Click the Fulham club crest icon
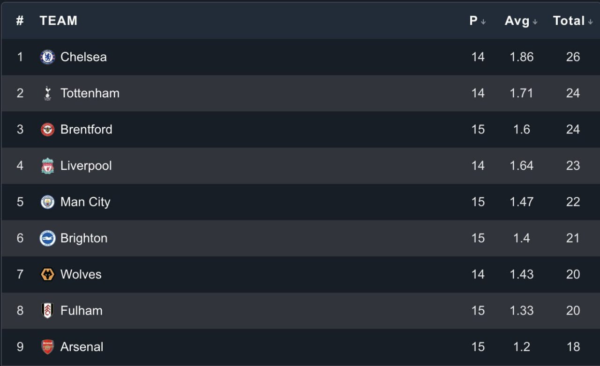The height and width of the screenshot is (366, 600). coord(47,311)
